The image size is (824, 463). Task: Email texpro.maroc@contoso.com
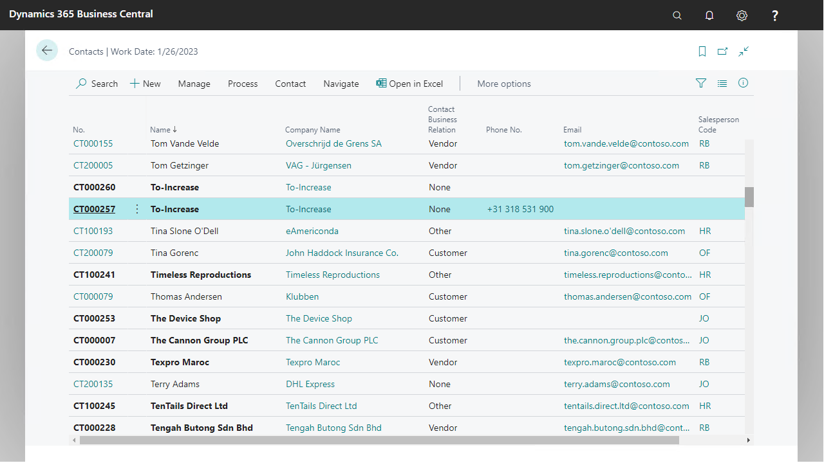620,362
